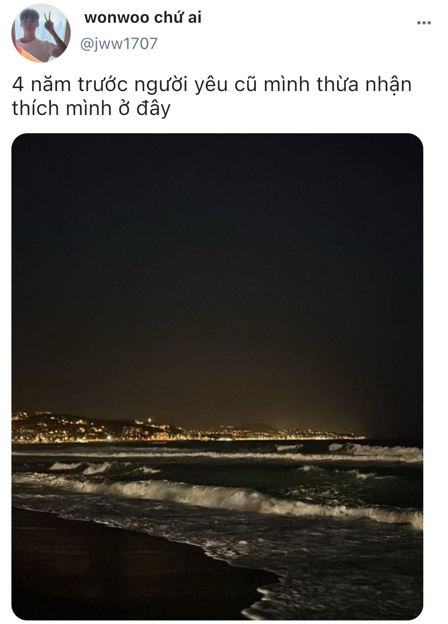
Task: Open the three-dot more options menu
Action: 424,24
